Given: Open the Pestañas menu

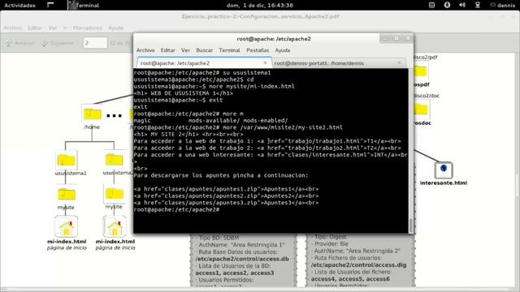Looking at the screenshot, I should click(x=258, y=50).
